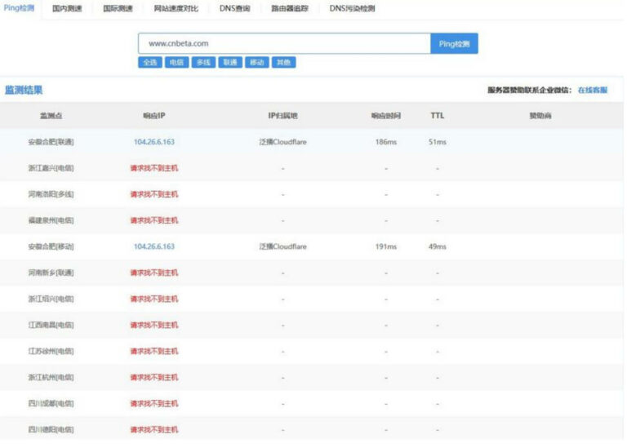Image resolution: width=627 pixels, height=448 pixels.
Task: Click the TTL column header
Action: point(438,116)
